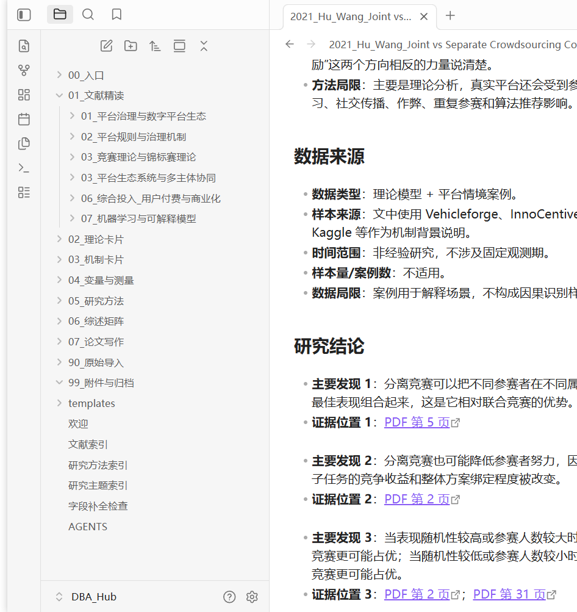Open the bookmarks pane icon
The height and width of the screenshot is (612, 577).
(x=116, y=15)
